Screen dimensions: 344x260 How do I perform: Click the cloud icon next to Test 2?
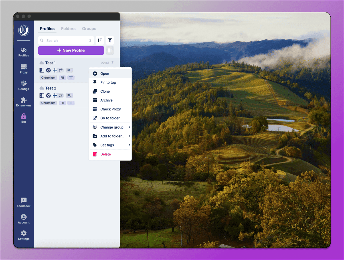42,88
